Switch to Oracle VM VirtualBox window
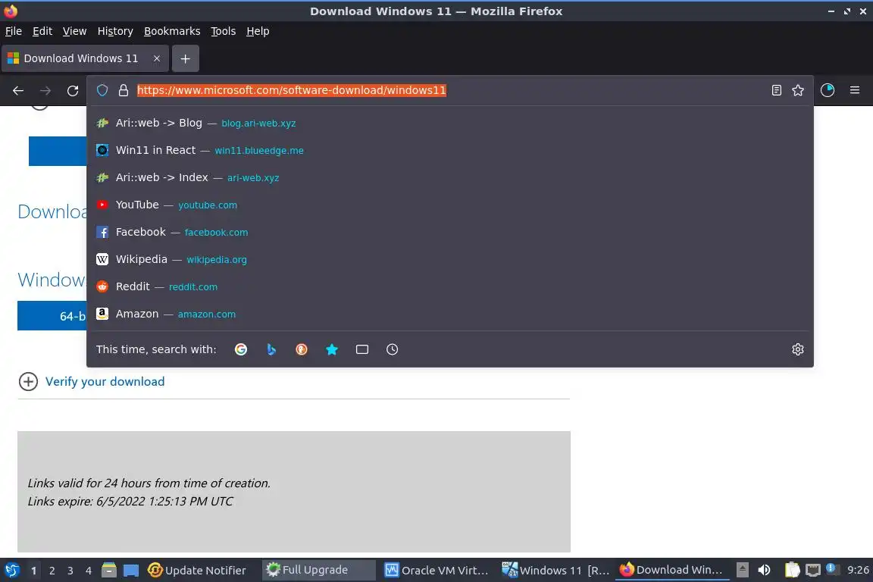 click(437, 571)
